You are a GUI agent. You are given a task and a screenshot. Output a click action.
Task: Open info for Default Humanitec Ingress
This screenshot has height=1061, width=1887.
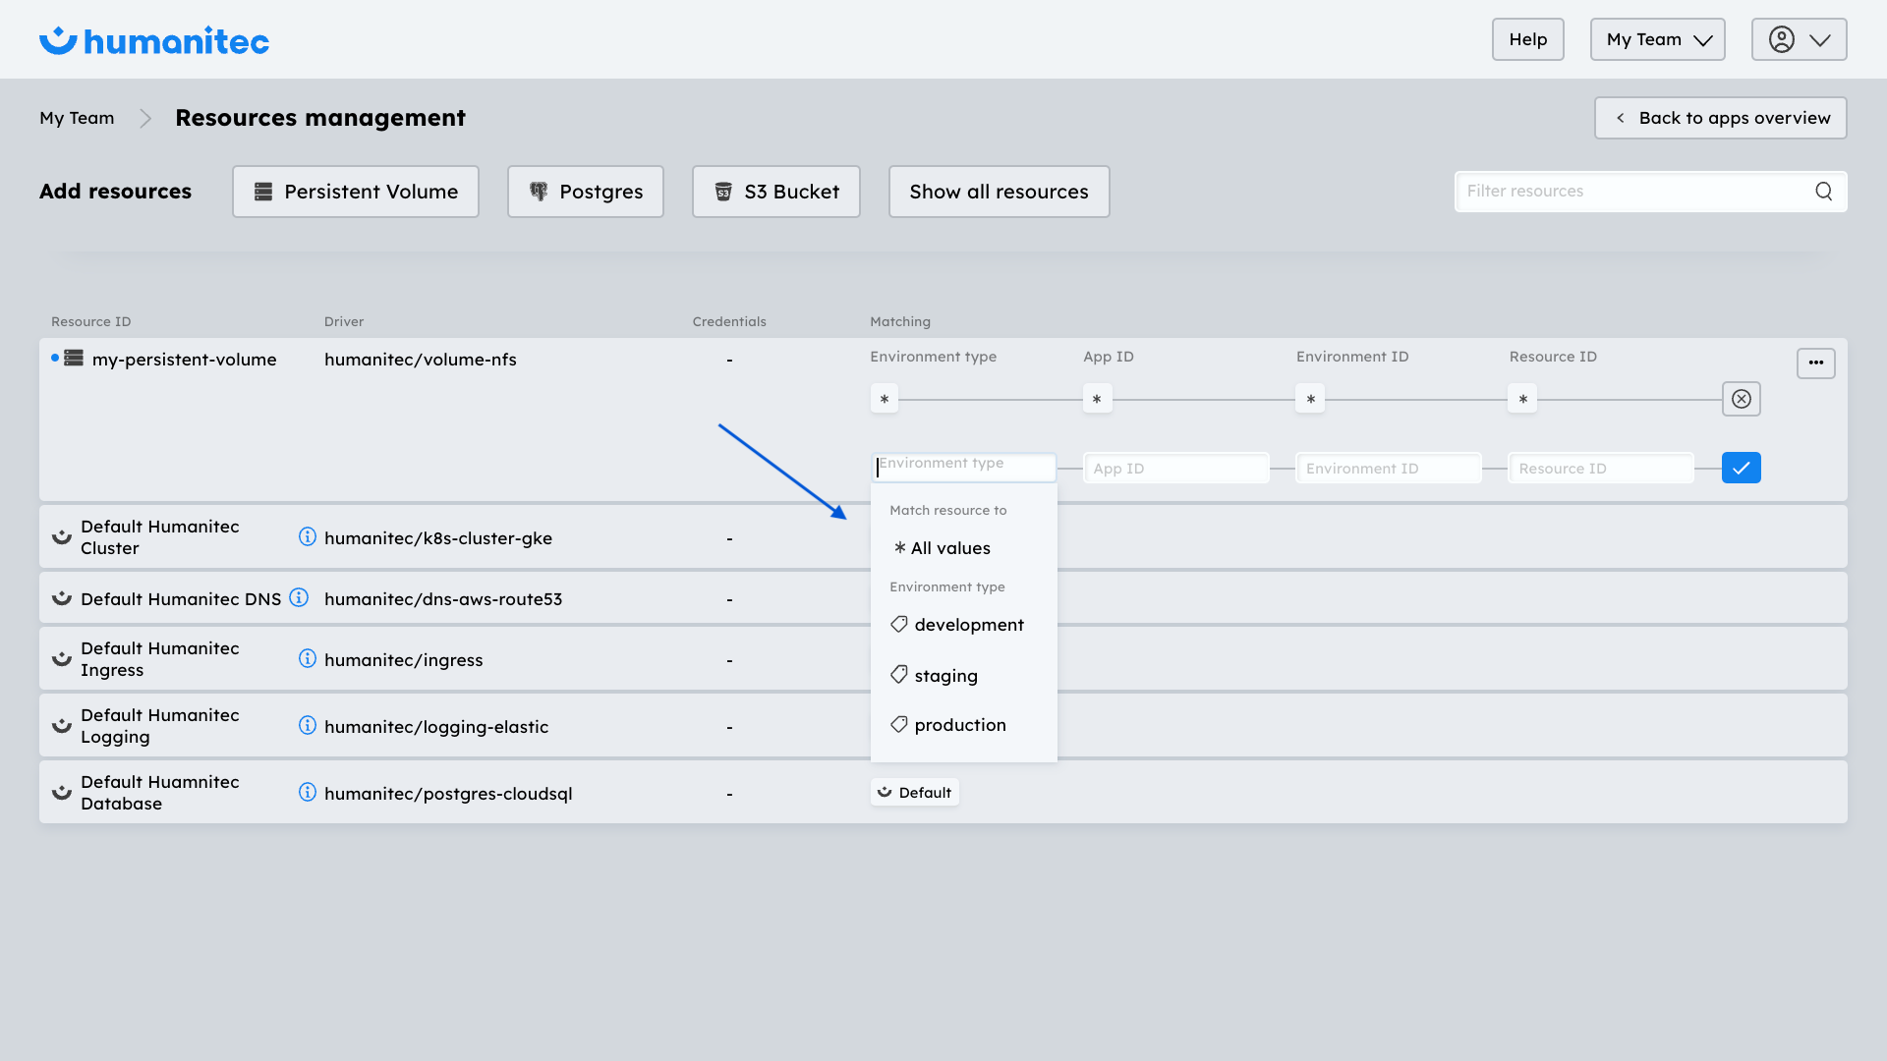coord(308,658)
